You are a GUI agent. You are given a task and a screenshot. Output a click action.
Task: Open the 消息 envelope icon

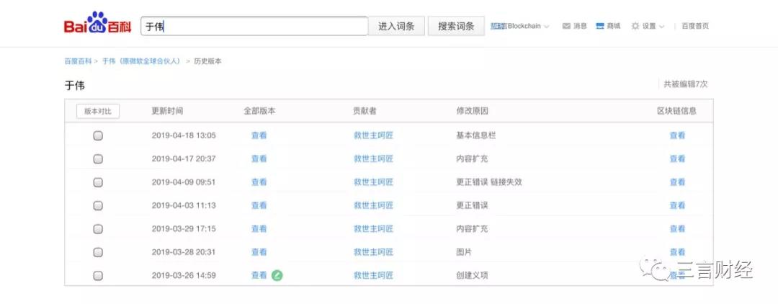pos(566,26)
